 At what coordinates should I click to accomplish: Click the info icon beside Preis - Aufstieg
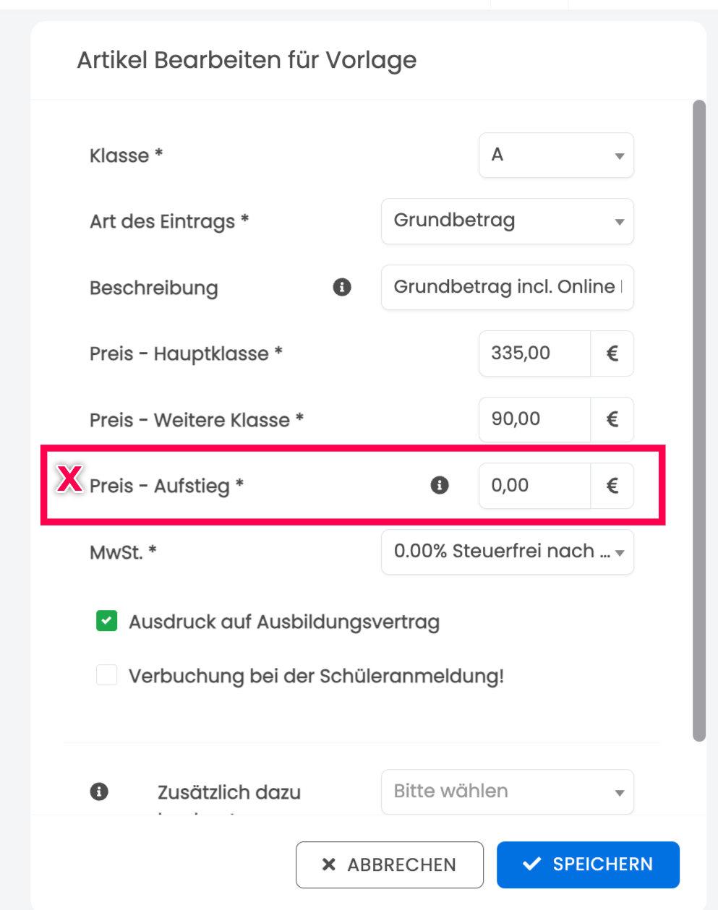[x=440, y=485]
